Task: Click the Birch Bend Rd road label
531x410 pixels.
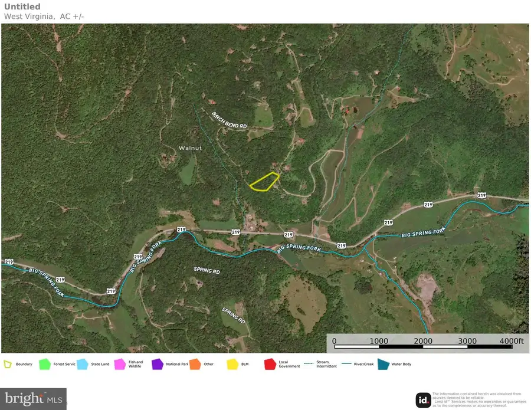Action: pos(230,120)
